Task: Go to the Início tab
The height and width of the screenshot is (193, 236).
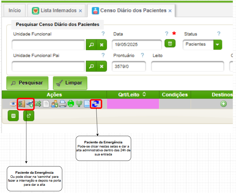Action: click(14, 11)
